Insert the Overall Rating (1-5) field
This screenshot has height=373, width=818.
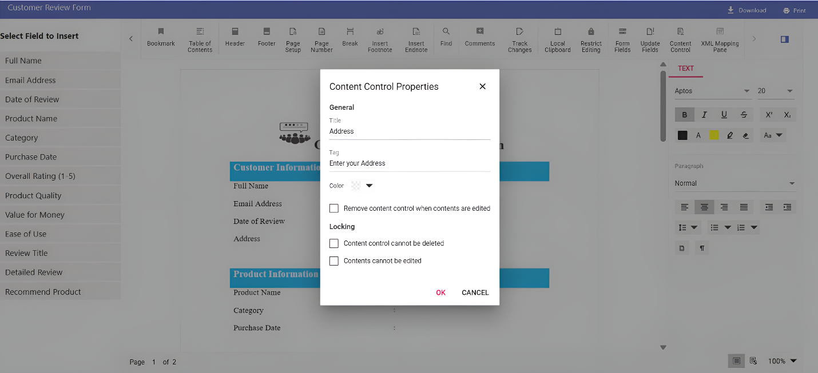click(60, 176)
